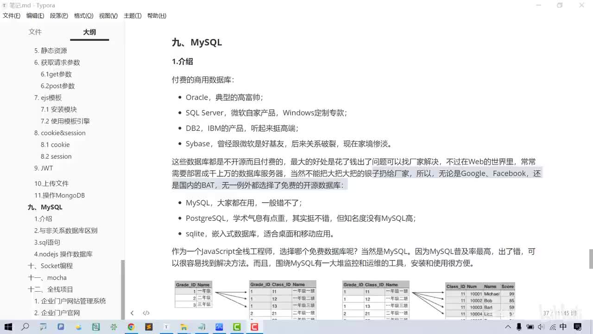
Task: Click the 九、MySQL heading in the document
Action: pyautogui.click(x=197, y=42)
